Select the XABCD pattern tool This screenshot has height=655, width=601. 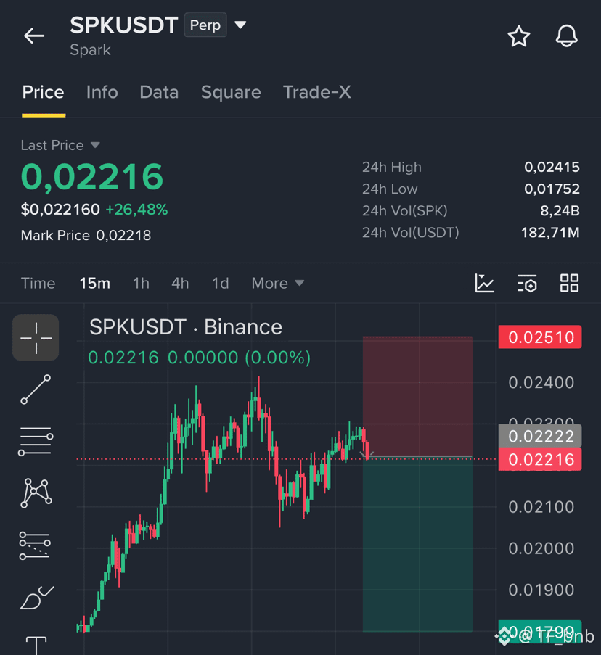36,493
